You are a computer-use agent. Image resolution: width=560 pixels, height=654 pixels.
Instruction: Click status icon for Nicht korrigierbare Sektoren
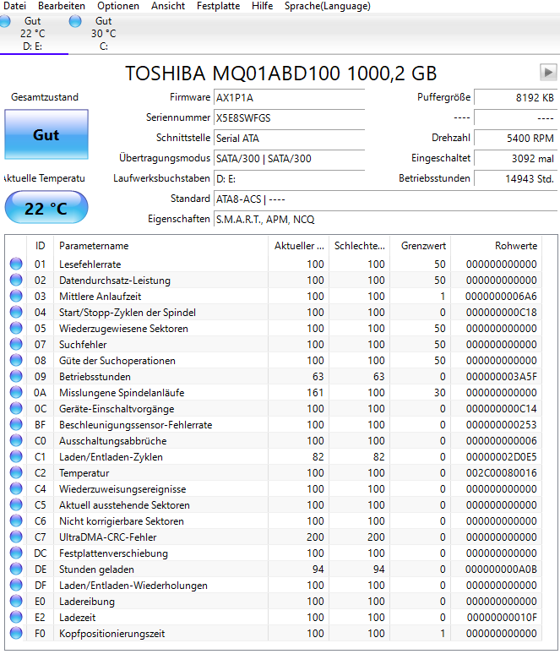point(16,521)
